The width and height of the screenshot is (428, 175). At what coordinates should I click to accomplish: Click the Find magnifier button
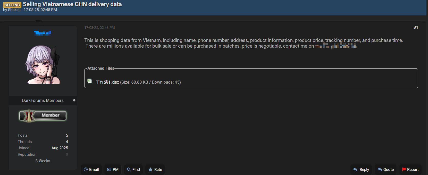click(x=133, y=170)
